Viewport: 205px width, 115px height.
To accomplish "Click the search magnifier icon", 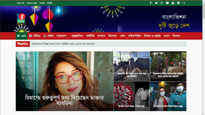I will click(184, 3).
